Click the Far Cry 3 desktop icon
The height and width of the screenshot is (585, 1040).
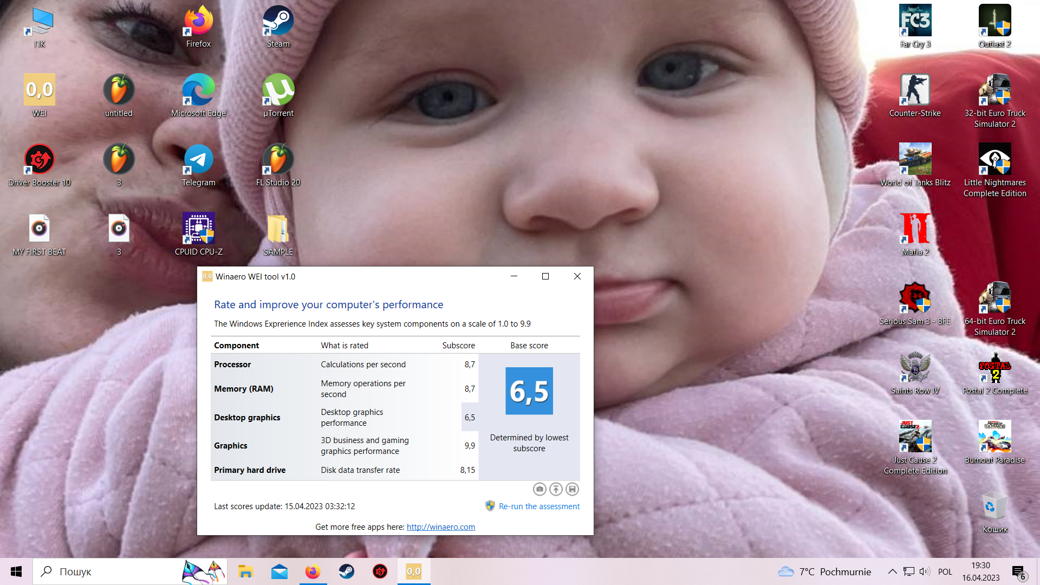coord(915,21)
